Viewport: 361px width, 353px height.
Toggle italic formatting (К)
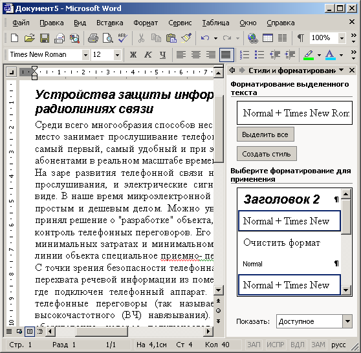pos(148,55)
